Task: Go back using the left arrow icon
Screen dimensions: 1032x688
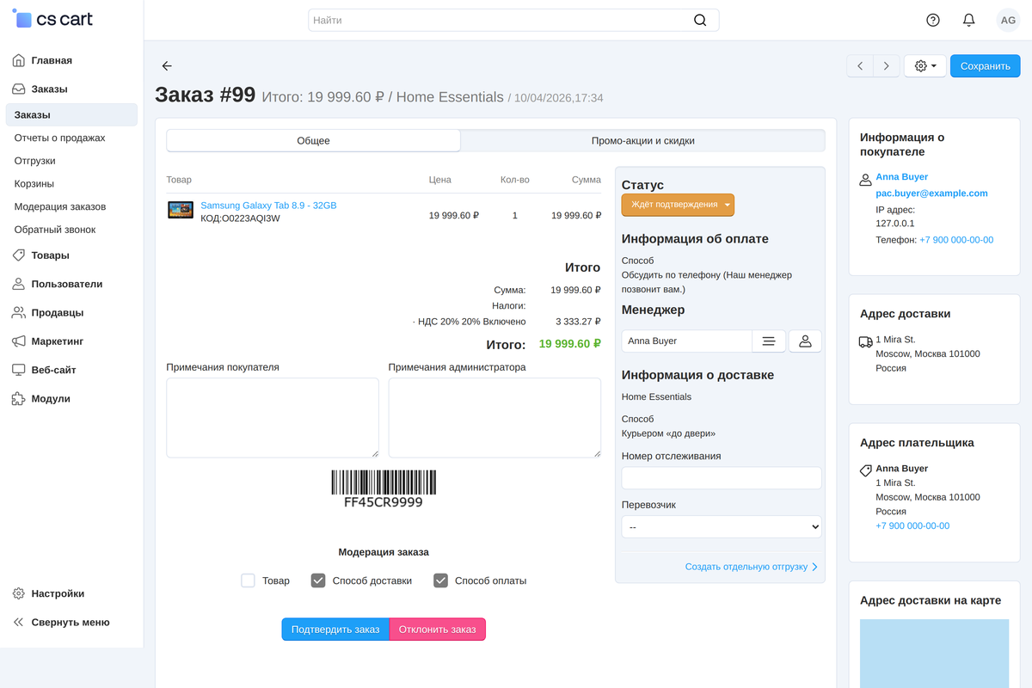Action: click(x=167, y=66)
